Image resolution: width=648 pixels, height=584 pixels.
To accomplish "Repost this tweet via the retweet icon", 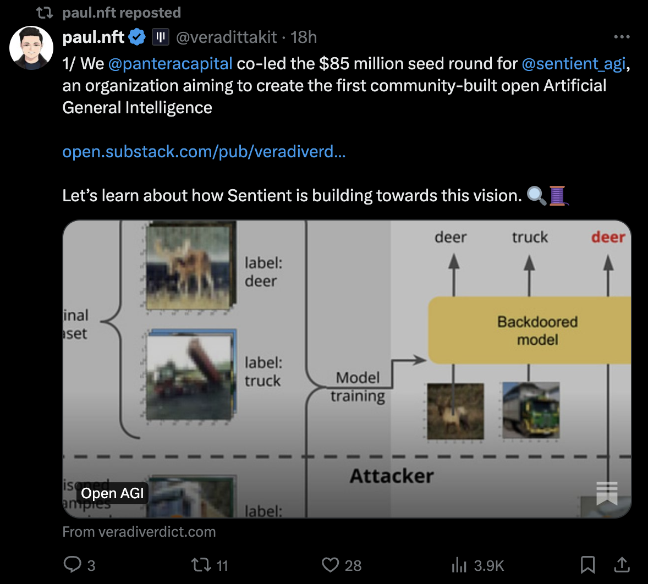I will coord(199,565).
